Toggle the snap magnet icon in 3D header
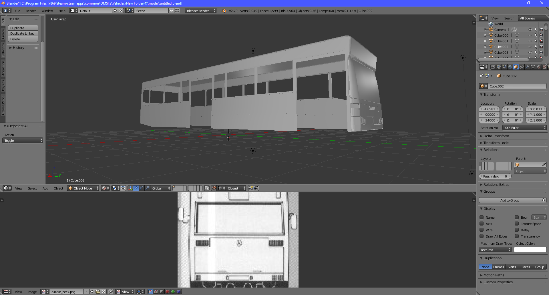The image size is (549, 295). tap(214, 188)
